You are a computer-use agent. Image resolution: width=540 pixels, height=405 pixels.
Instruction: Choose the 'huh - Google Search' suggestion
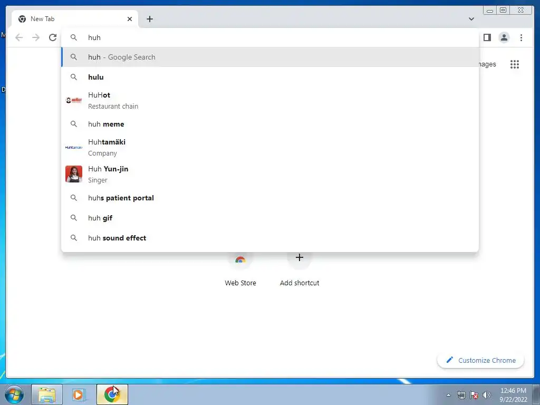[x=270, y=57]
